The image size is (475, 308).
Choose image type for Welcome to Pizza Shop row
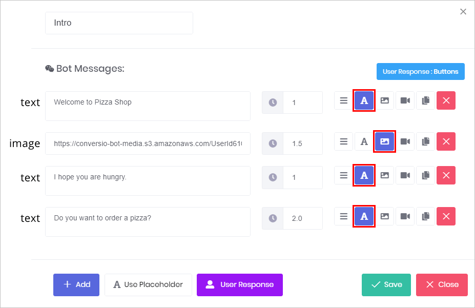pos(384,100)
